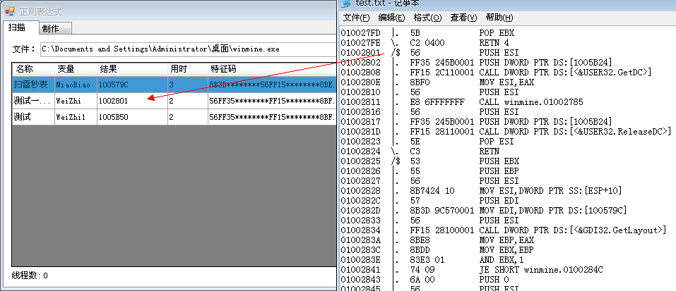Click the 线程数: 0 status label
Viewport: 676px width, 291px height.
point(30,275)
